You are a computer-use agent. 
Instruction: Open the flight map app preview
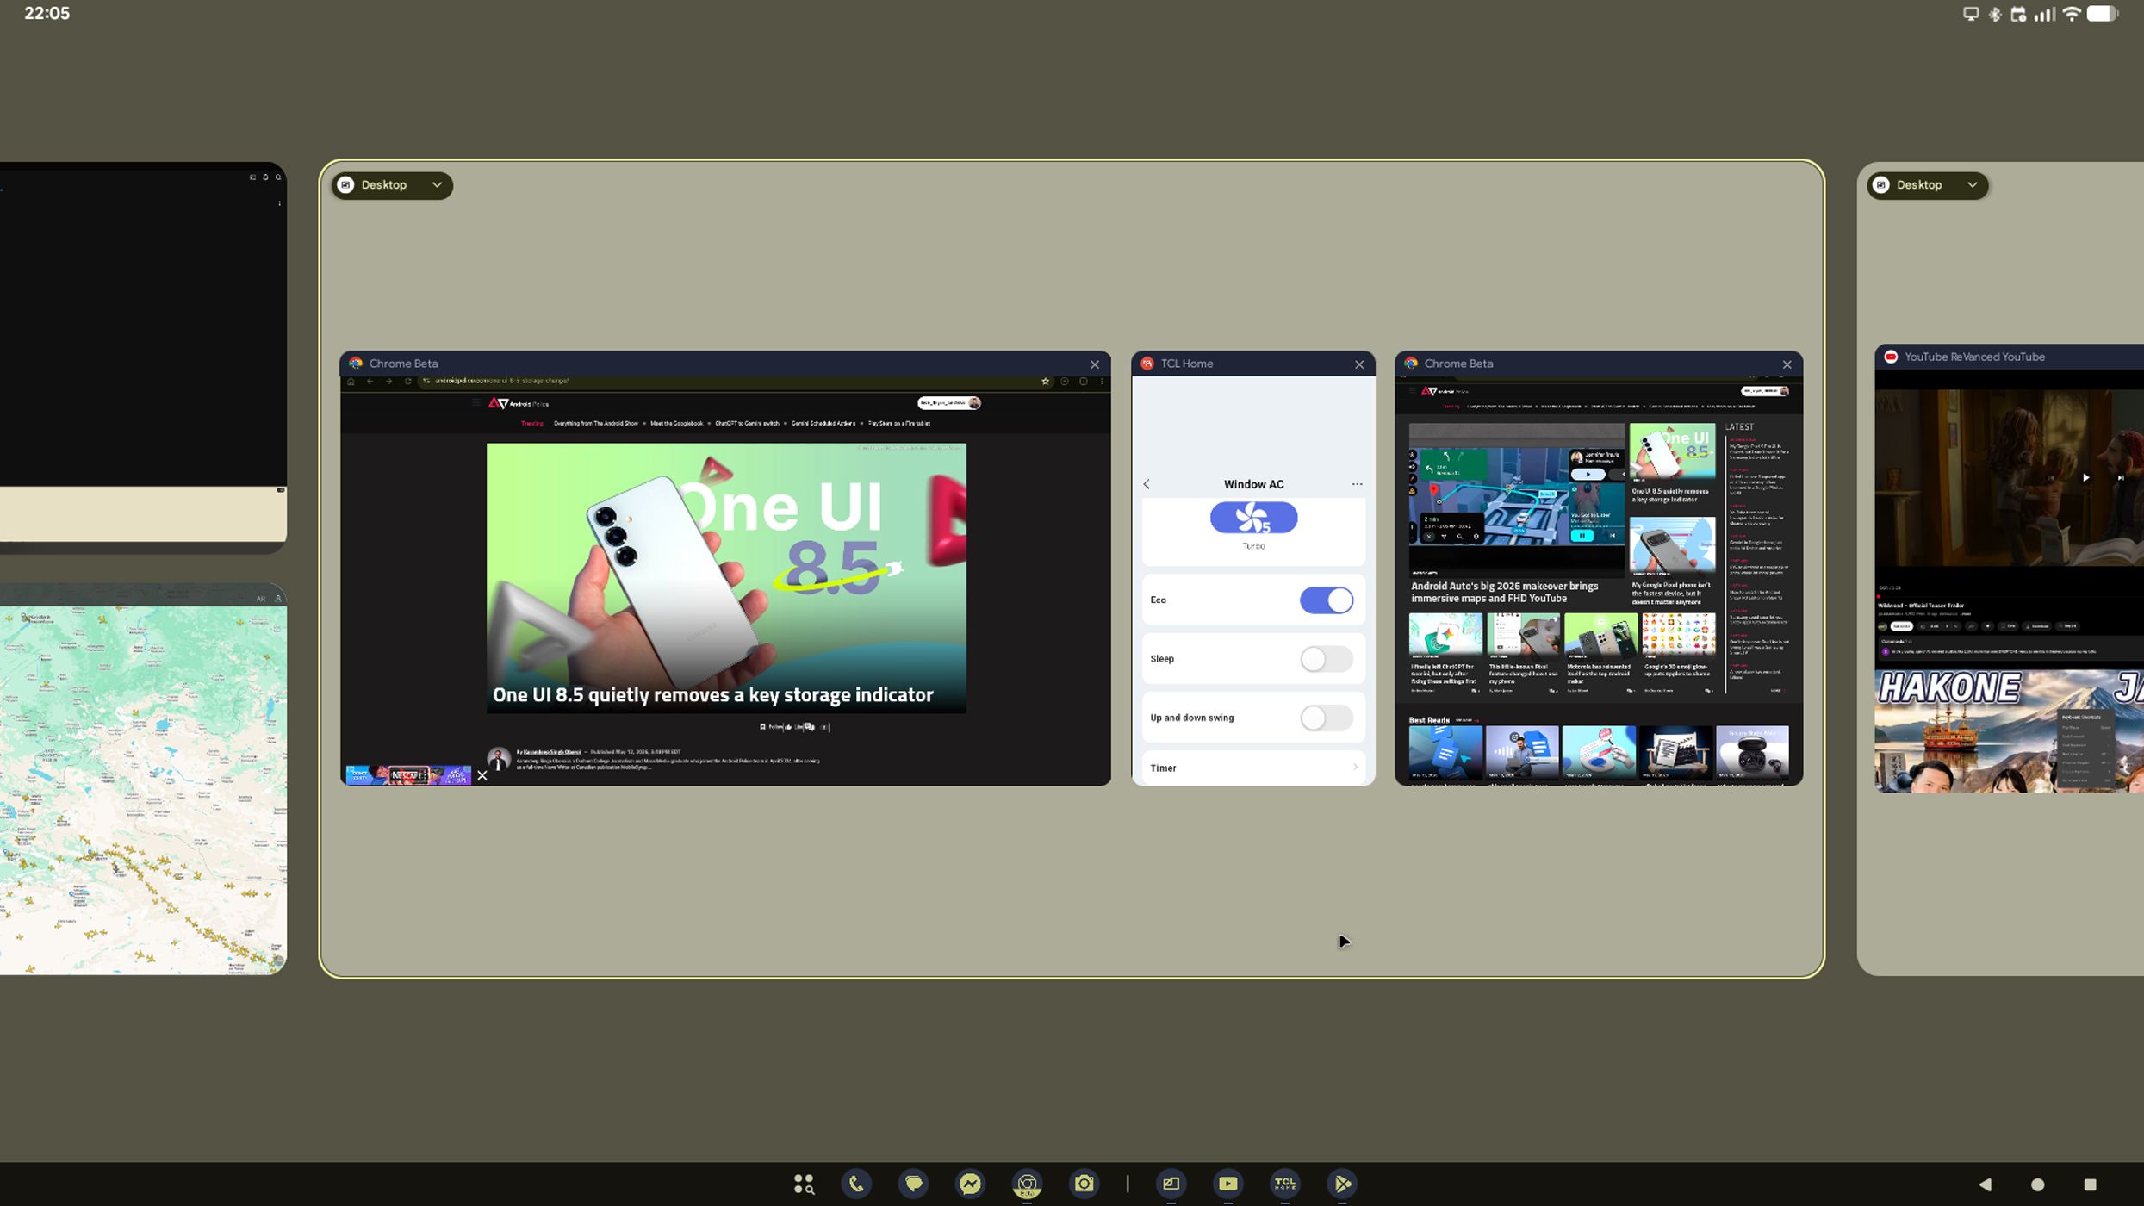pos(143,780)
